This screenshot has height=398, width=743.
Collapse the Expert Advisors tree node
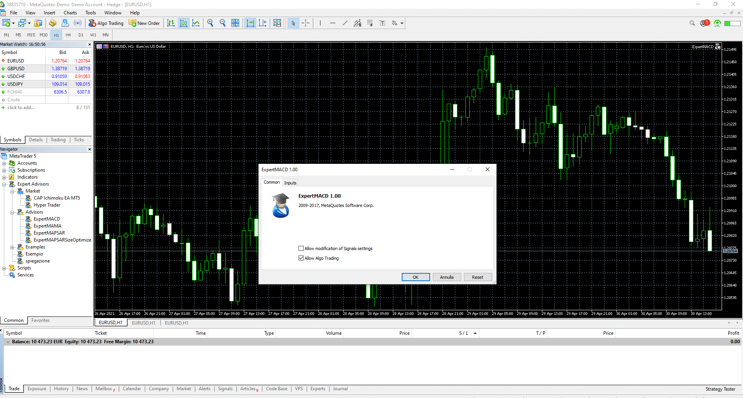[4, 184]
